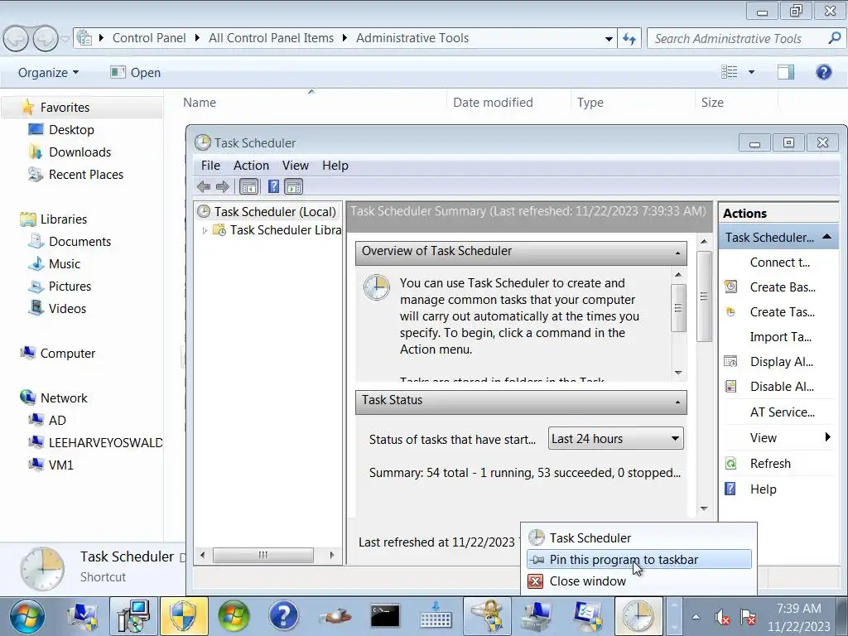This screenshot has height=636, width=848.
Task: Open the command prompt taskbar icon
Action: pos(385,616)
